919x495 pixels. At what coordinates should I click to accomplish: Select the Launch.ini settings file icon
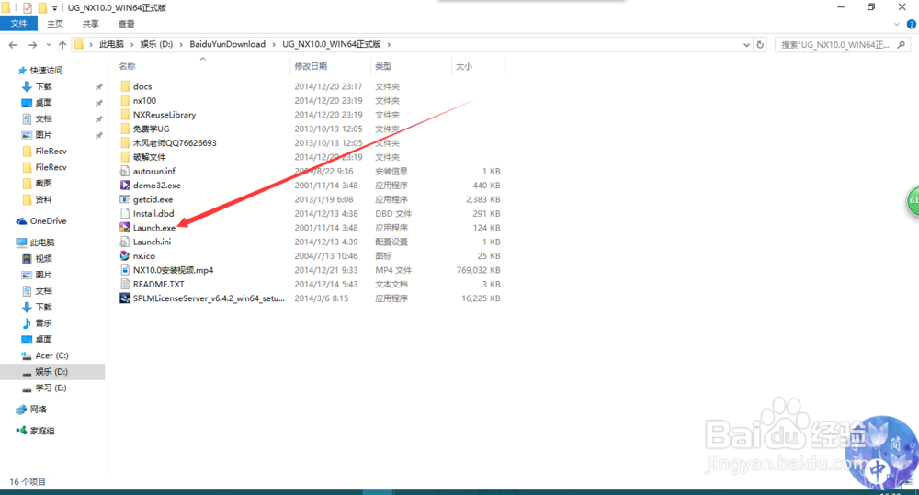(x=125, y=242)
